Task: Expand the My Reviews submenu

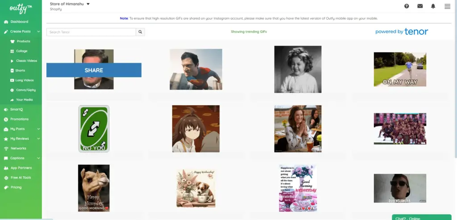Action: [x=39, y=139]
